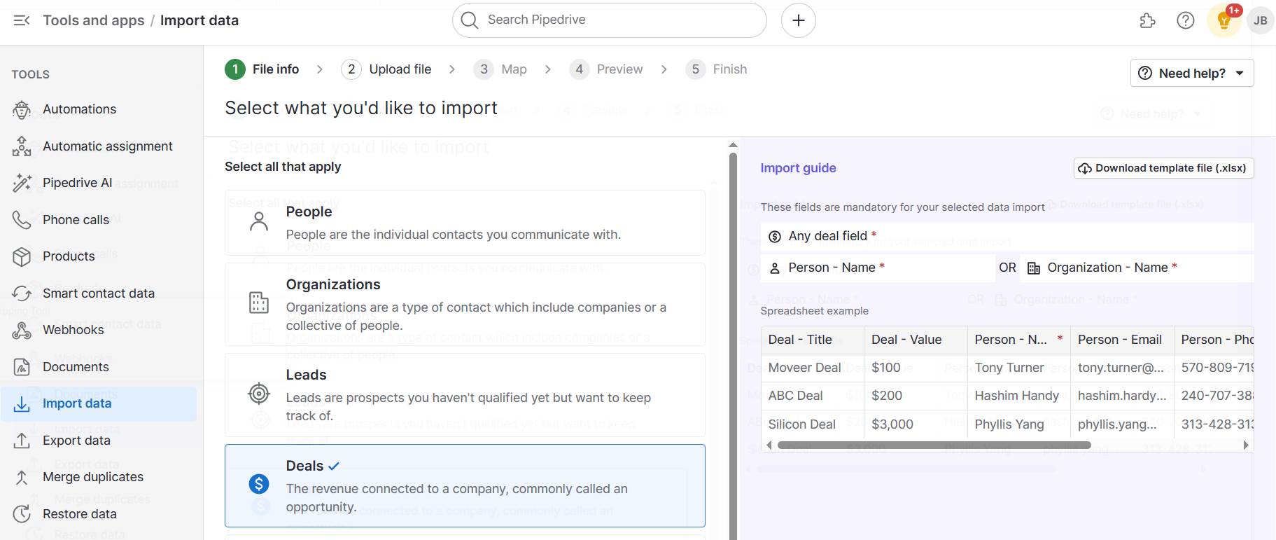Open Automatic assignment icon

[22, 146]
